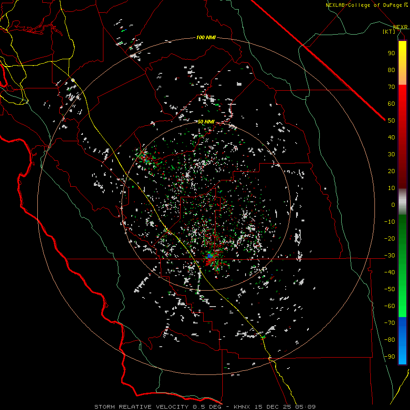Viewport: 410px width, 410px height.
Task: Click the 80 value on the velocity scale
Action: pyautogui.click(x=391, y=70)
